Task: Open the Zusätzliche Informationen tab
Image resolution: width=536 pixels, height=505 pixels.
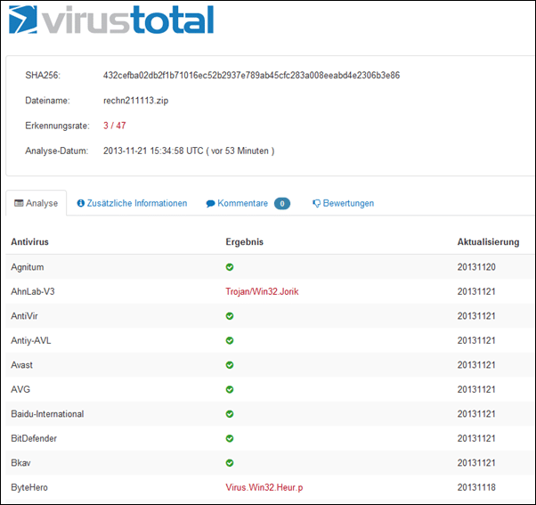Action: click(x=132, y=203)
